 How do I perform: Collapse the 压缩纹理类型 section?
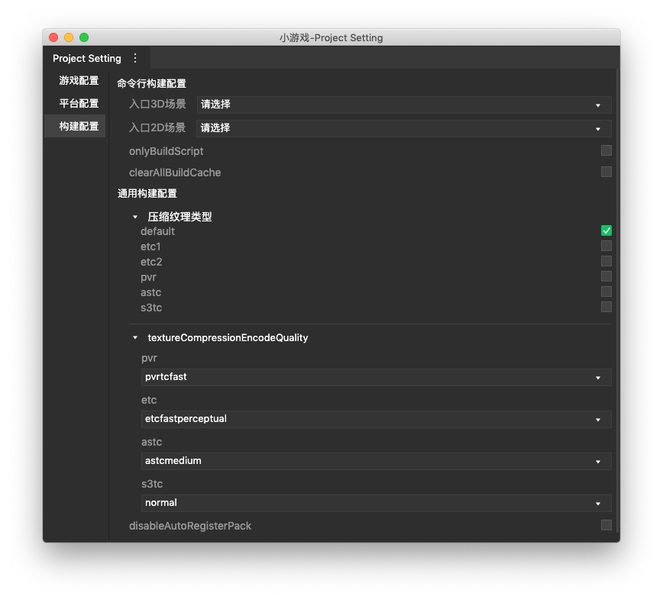click(135, 217)
